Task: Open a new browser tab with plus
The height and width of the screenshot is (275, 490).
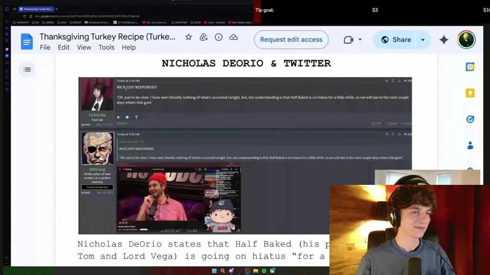Action: coord(57,9)
